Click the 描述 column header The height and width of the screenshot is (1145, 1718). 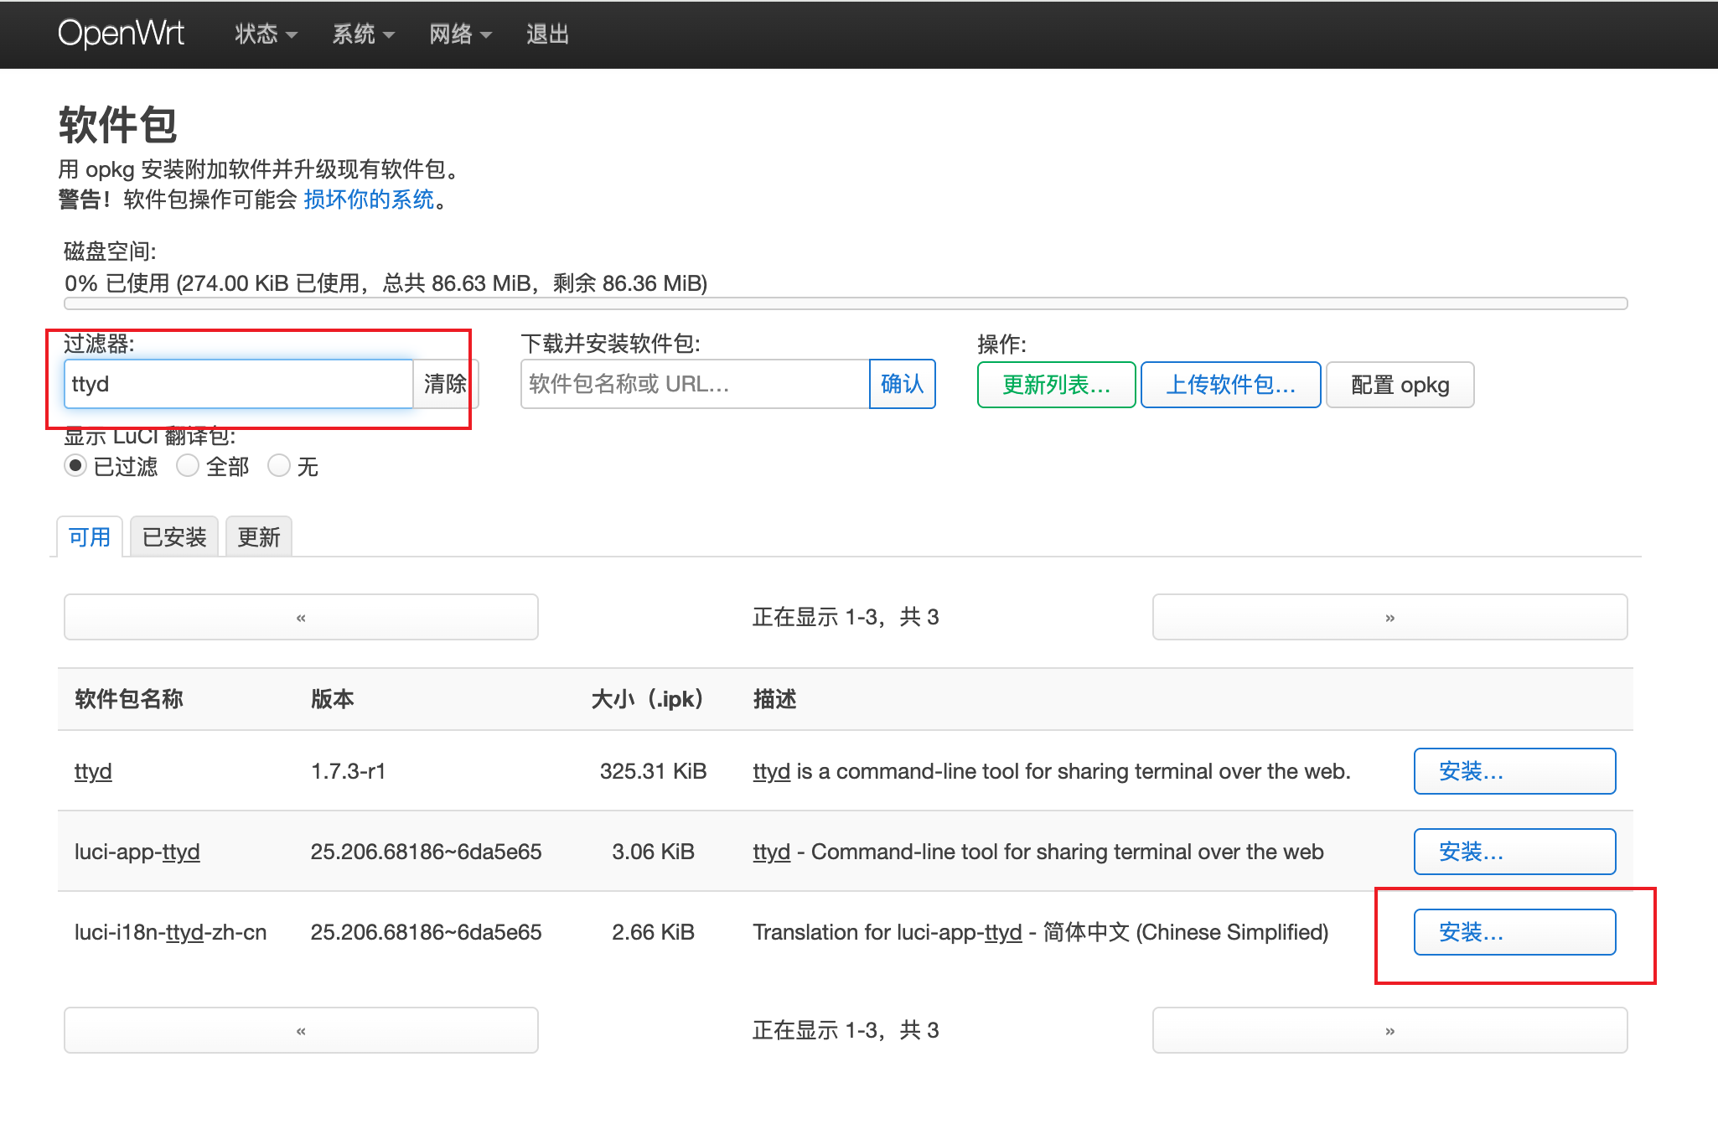click(x=774, y=699)
